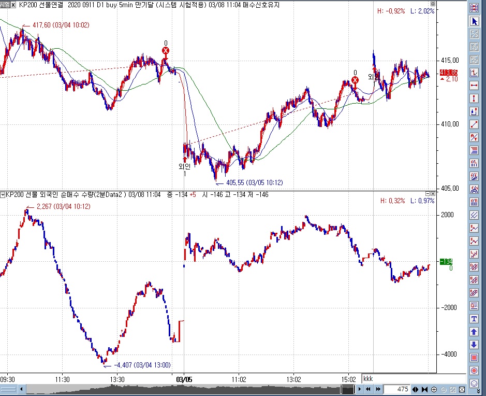Screen dimensions: 486x396
Task: Click red X sell signal marker near 03/05
Action: [166, 51]
